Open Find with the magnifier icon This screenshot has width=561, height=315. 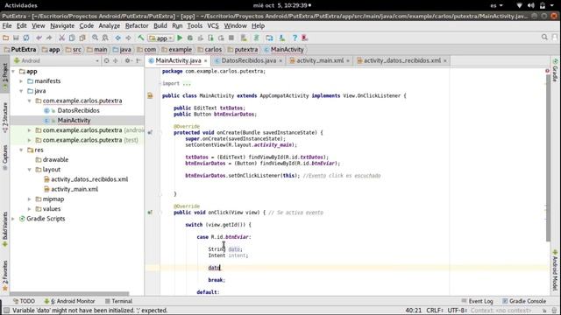pyautogui.click(x=95, y=38)
